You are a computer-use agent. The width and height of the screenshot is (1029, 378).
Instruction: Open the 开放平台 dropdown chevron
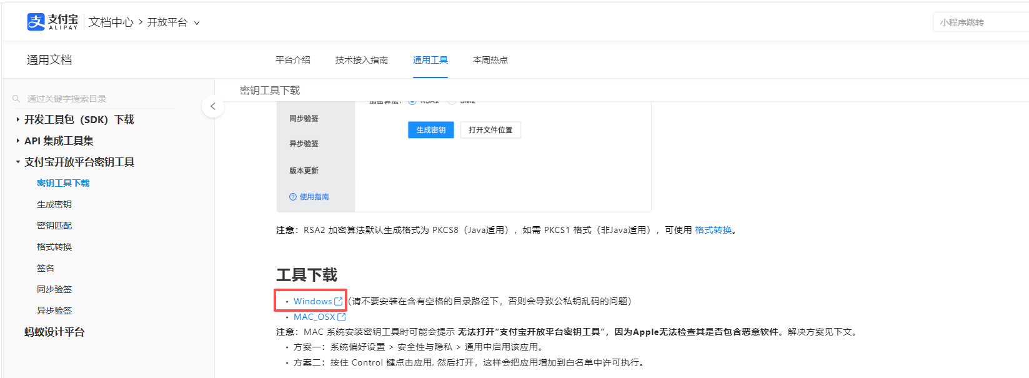197,23
